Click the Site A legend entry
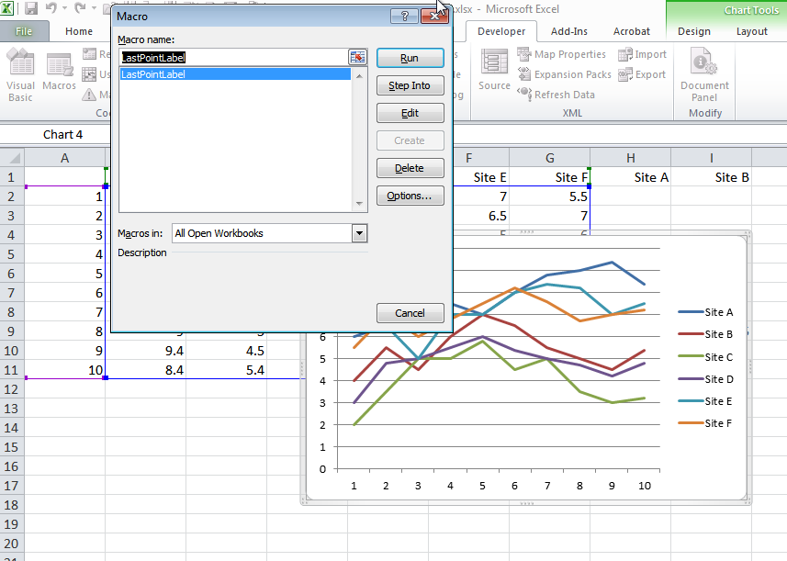This screenshot has width=787, height=561. click(705, 312)
